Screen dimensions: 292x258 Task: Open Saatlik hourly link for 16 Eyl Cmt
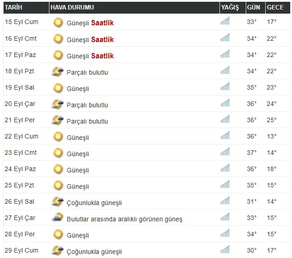click(x=102, y=39)
